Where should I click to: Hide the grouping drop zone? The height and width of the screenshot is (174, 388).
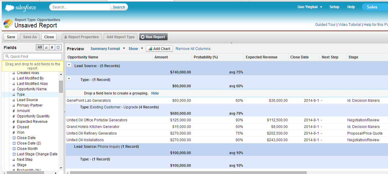coord(155,93)
